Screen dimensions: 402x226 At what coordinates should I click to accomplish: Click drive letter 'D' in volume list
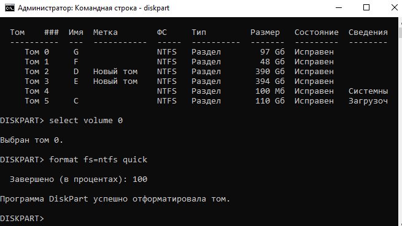(x=76, y=72)
